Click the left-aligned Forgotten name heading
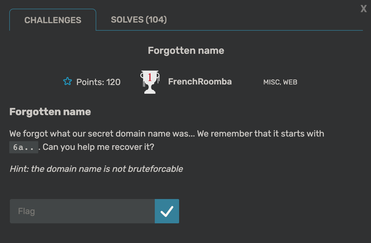Viewport: 371px width, 243px height. [x=50, y=112]
